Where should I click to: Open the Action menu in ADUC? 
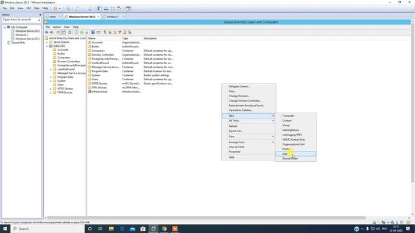coord(57,27)
